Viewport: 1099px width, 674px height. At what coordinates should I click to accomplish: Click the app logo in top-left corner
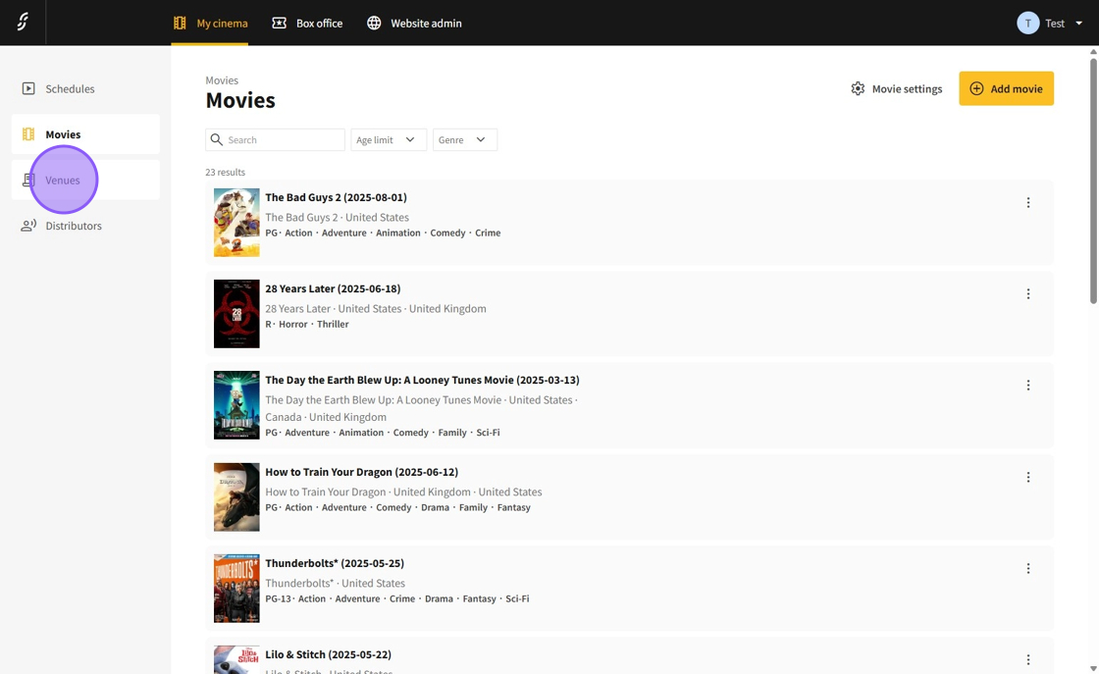[23, 22]
